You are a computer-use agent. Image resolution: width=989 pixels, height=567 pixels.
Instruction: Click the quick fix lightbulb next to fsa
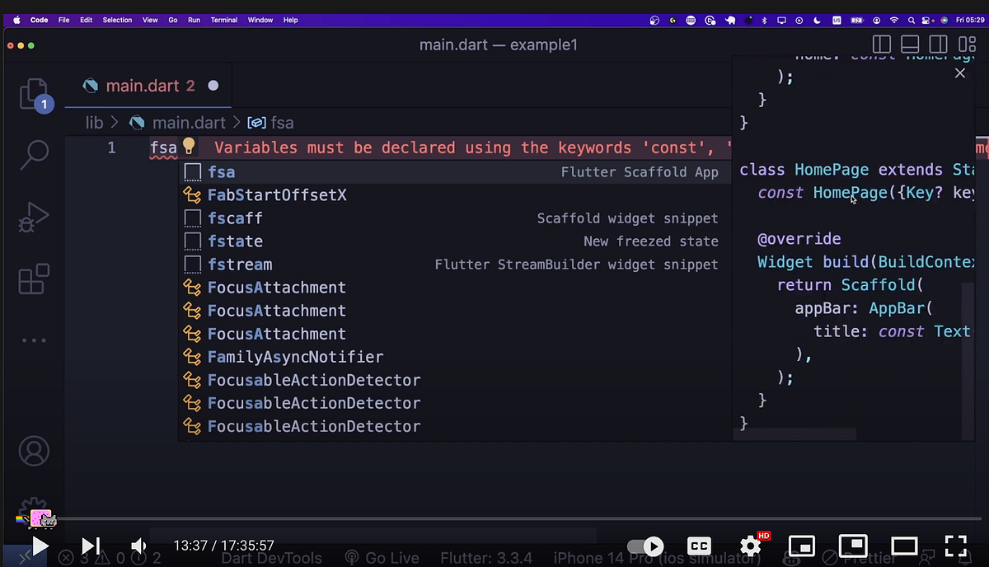189,147
